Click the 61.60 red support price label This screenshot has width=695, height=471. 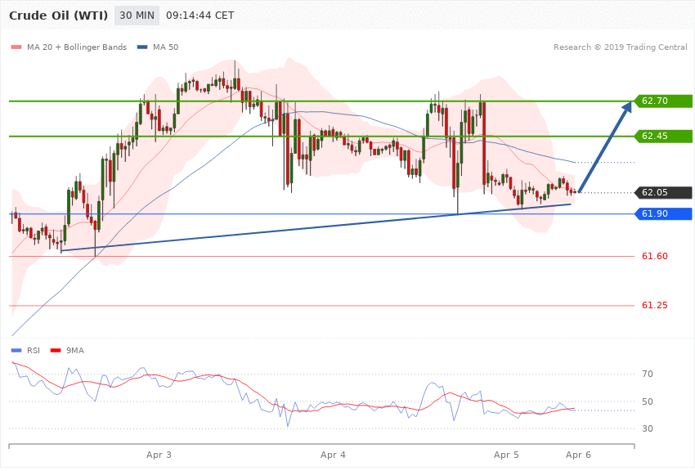[x=655, y=257]
